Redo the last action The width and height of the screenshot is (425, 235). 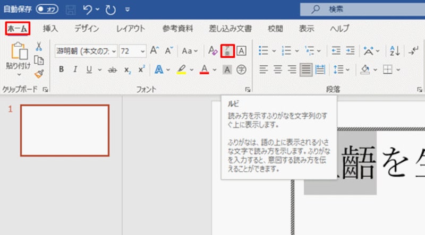point(110,10)
